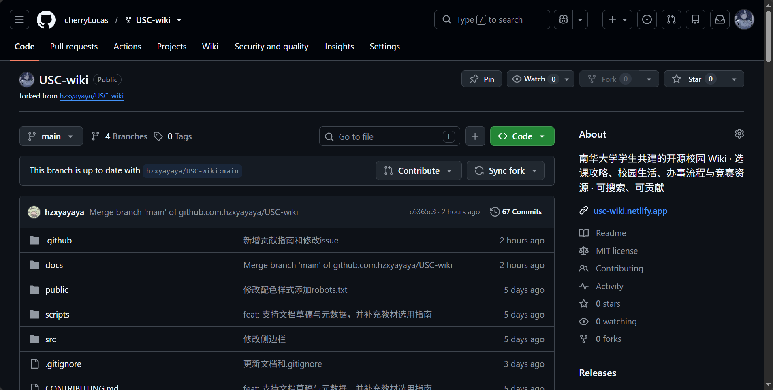Open Copilot chat icon in header
The image size is (773, 390).
(x=563, y=19)
